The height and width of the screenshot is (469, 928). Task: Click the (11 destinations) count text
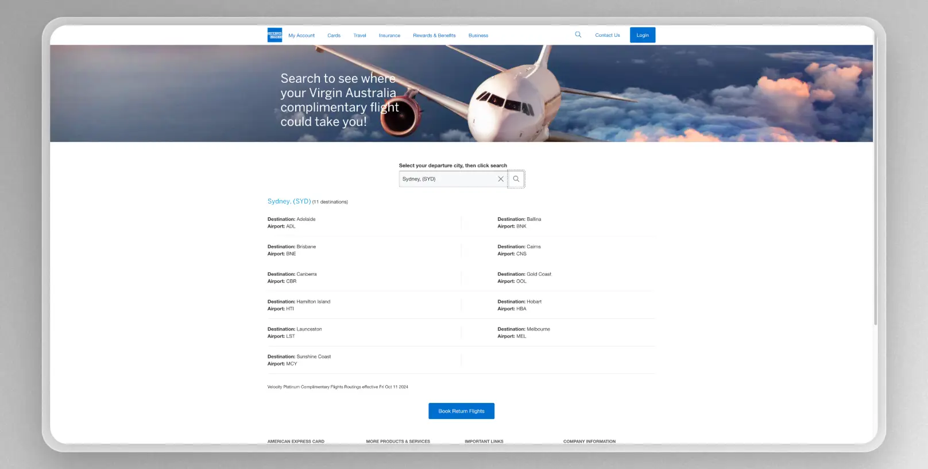coord(330,202)
